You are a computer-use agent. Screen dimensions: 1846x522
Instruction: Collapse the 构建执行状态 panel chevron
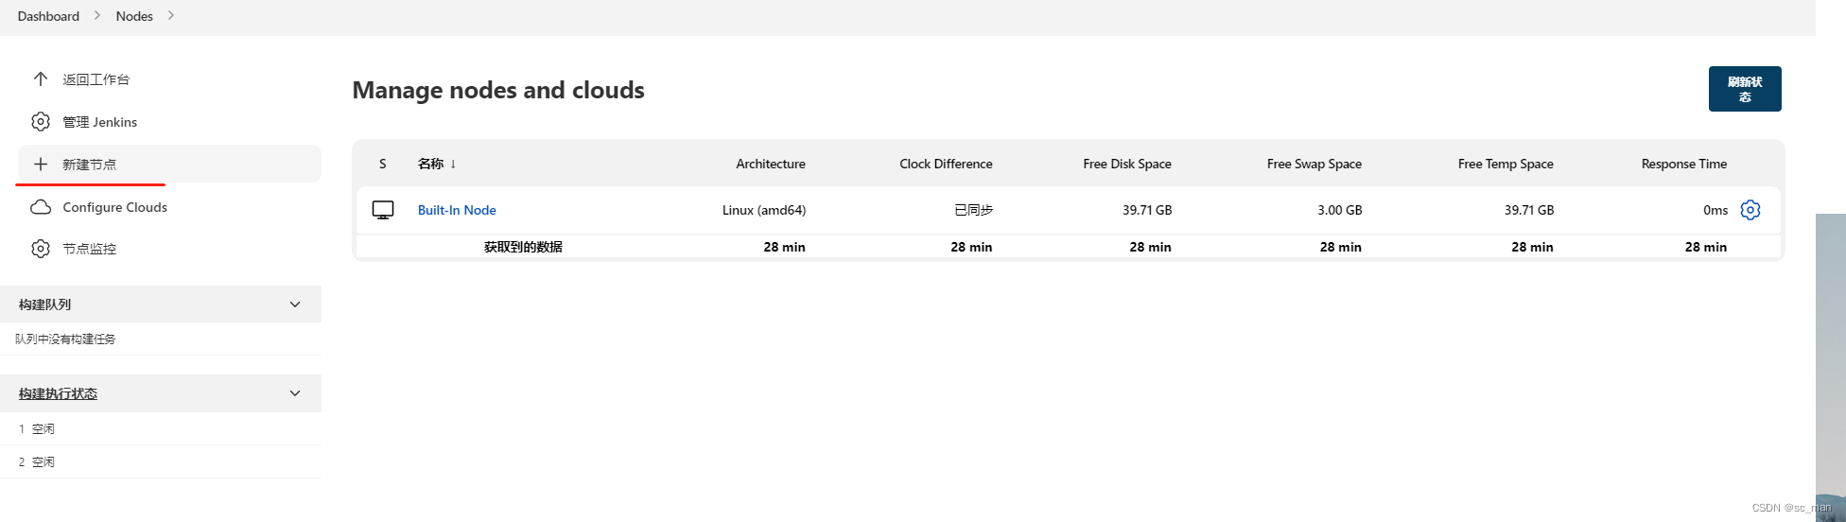pos(295,393)
